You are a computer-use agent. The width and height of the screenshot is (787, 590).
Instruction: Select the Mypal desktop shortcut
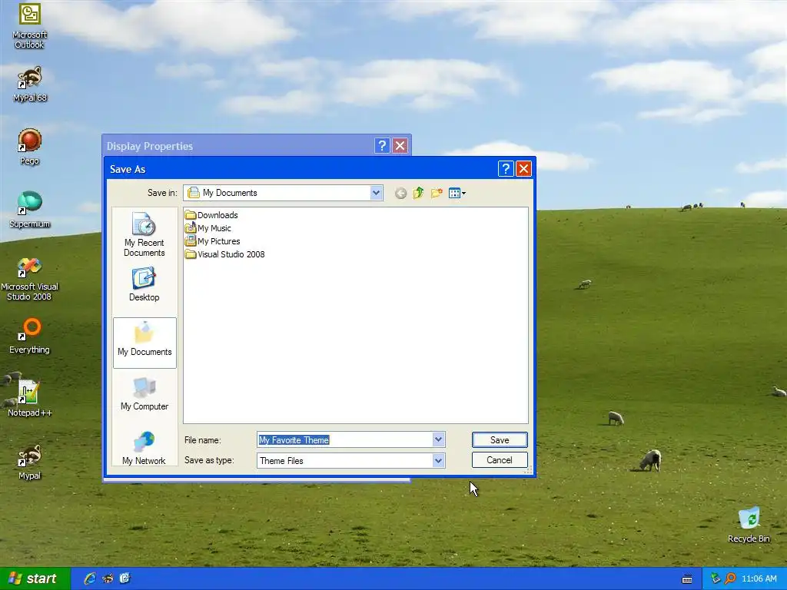click(x=30, y=462)
